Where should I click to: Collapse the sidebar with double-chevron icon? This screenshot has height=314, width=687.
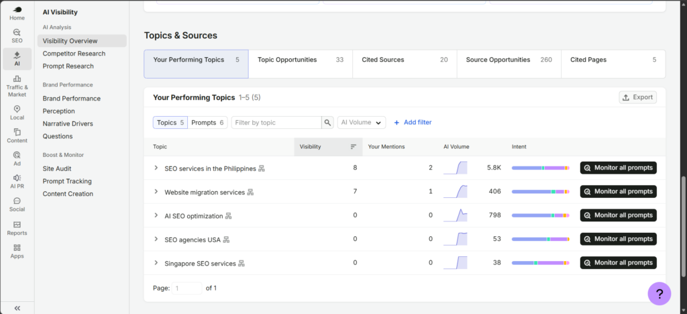tap(17, 309)
